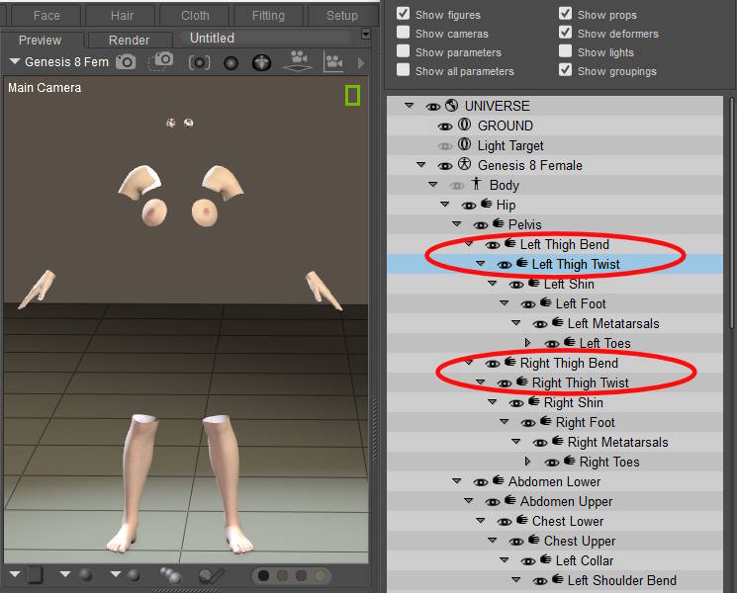Click the framed movie camera icon
Image resolution: width=737 pixels, height=593 pixels.
(x=333, y=62)
